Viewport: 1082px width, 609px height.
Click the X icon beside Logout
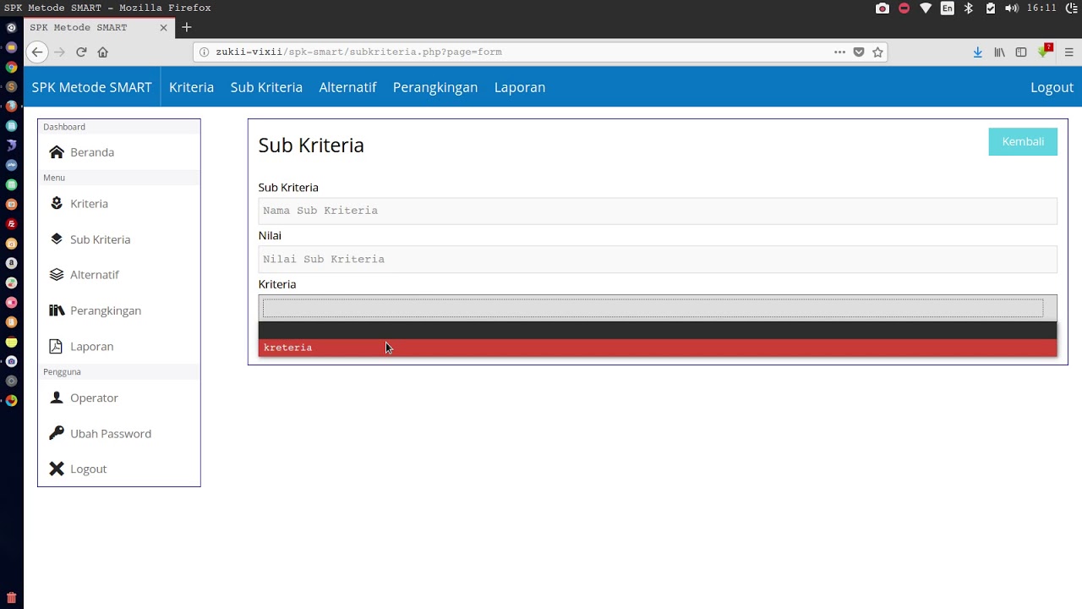pyautogui.click(x=57, y=469)
